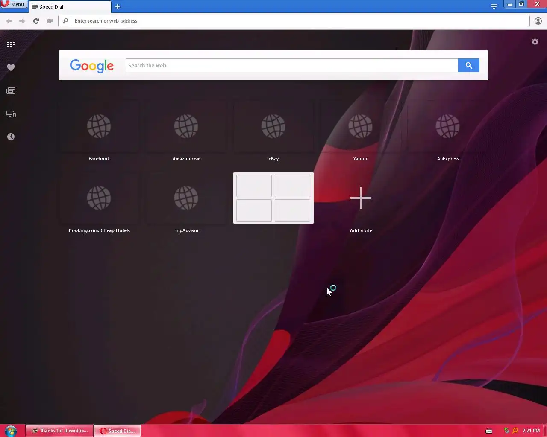Open the eBay speed dial tile

[273, 126]
